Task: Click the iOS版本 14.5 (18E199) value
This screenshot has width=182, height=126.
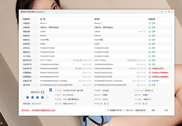Action: [x=68, y=95]
